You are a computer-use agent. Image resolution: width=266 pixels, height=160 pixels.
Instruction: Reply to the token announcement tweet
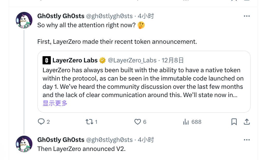(x=41, y=122)
